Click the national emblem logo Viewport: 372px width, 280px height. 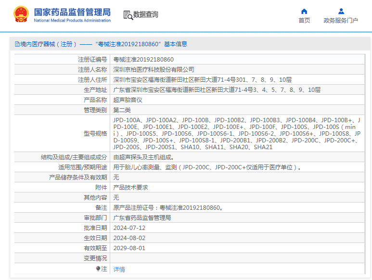[21, 14]
